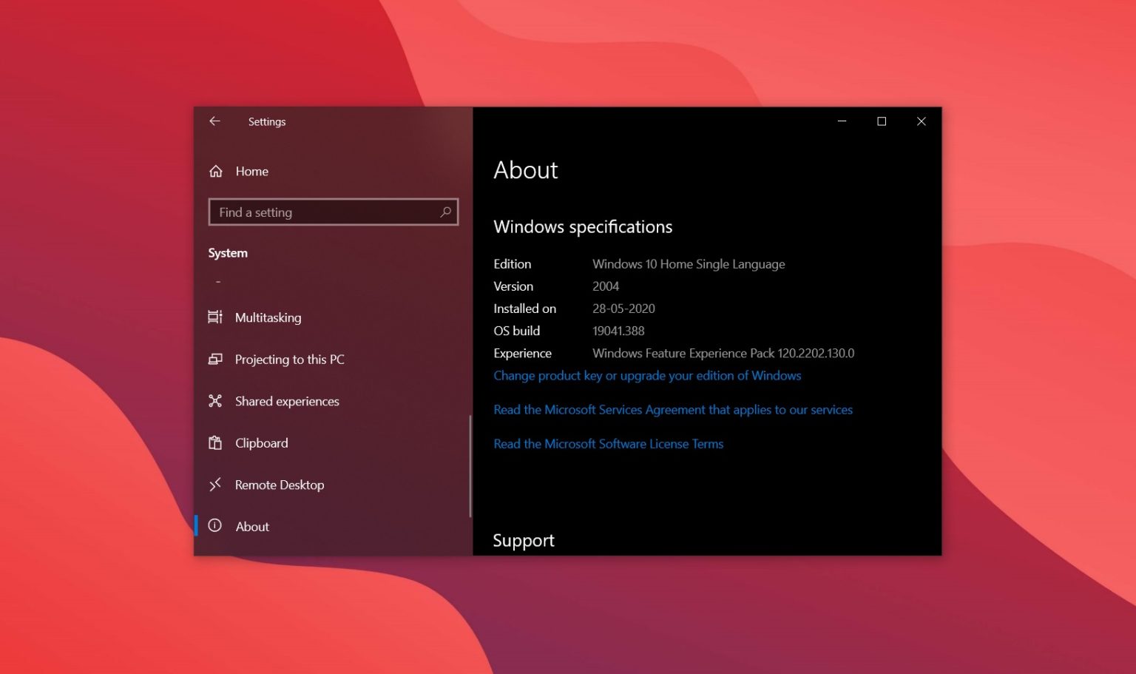Click the Home house icon
The width and height of the screenshot is (1136, 674).
pos(215,171)
